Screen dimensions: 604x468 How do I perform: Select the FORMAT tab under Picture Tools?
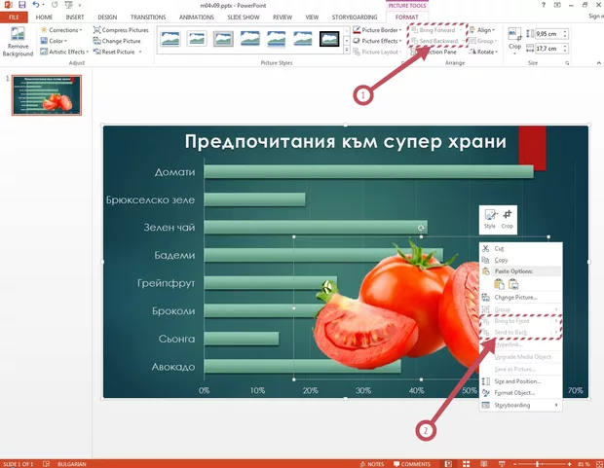tap(407, 18)
